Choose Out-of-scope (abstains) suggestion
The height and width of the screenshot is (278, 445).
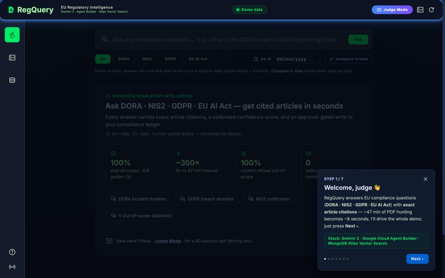tap(141, 216)
